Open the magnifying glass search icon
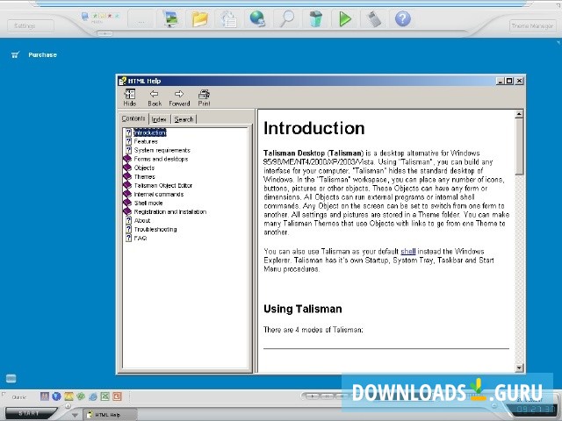 click(287, 18)
